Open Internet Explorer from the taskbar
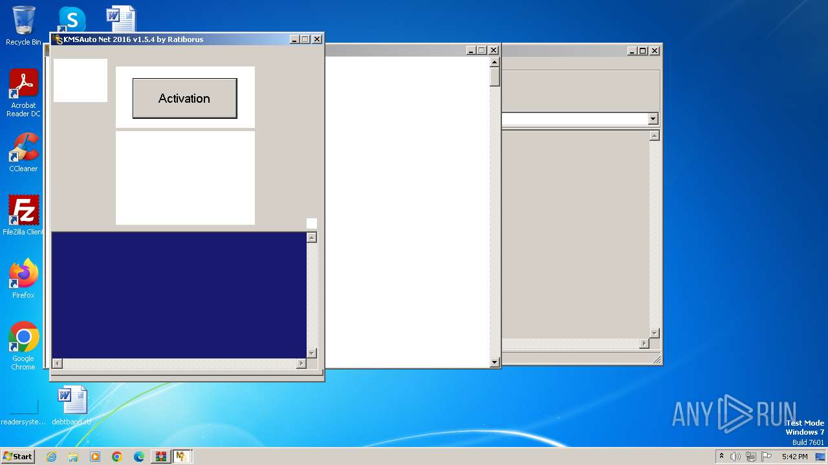 pos(51,457)
